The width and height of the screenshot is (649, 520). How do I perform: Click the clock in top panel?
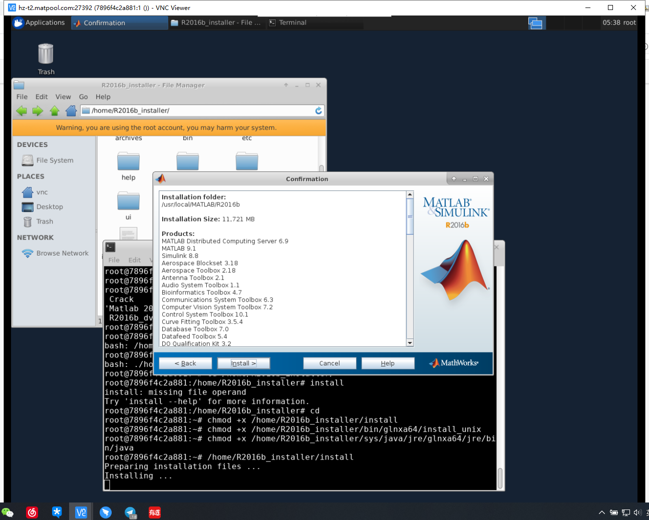pyautogui.click(x=611, y=22)
